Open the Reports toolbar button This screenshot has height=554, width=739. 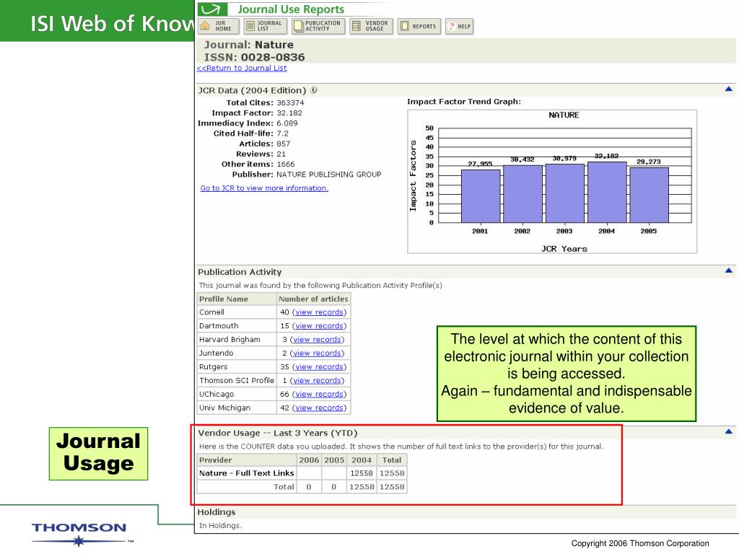[x=419, y=27]
